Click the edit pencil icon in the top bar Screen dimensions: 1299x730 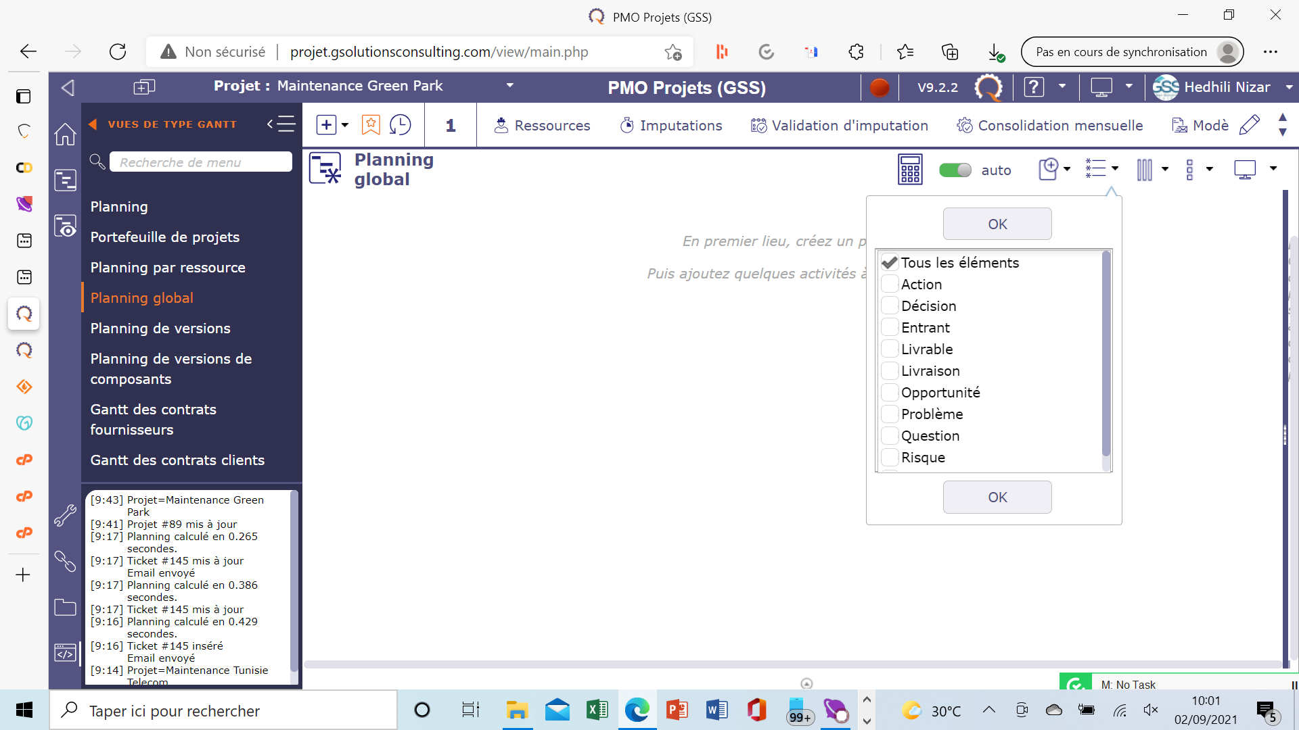tap(1249, 125)
